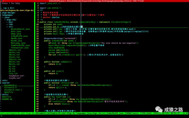Click the 'public int size(){' line
This screenshot has width=189, height=118.
(x=54, y=71)
